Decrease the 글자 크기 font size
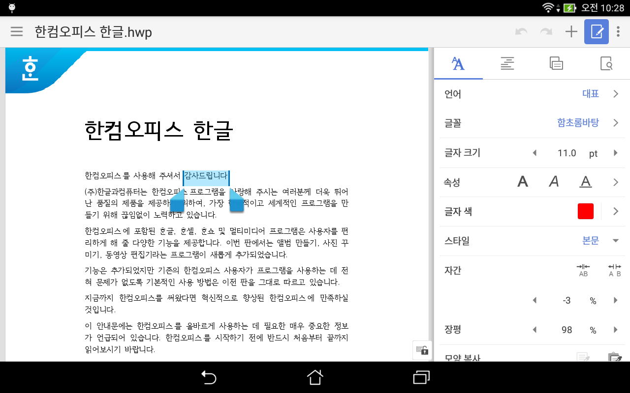 coord(535,153)
